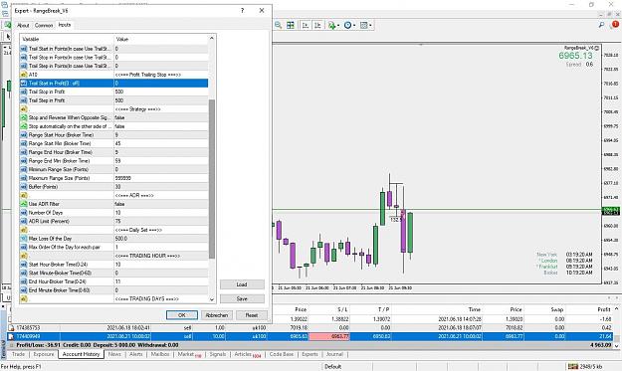Select the Range End Min (Broker Time) row
Image resolution: width=622 pixels, height=371 pixels.
[x=113, y=161]
